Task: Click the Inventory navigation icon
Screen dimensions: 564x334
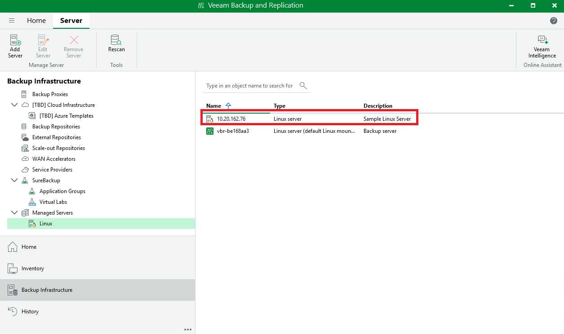Action: 12,268
